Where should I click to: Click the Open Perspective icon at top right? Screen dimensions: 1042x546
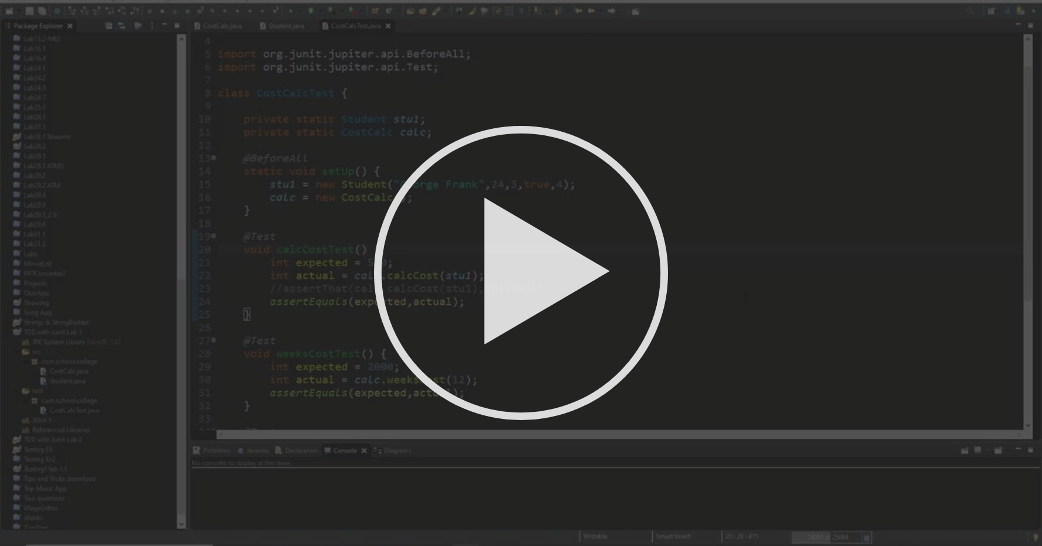tap(991, 11)
